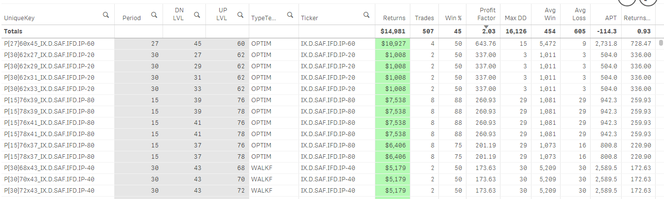Open the DN LVL column search
The width and height of the screenshot is (664, 199).
197,15
